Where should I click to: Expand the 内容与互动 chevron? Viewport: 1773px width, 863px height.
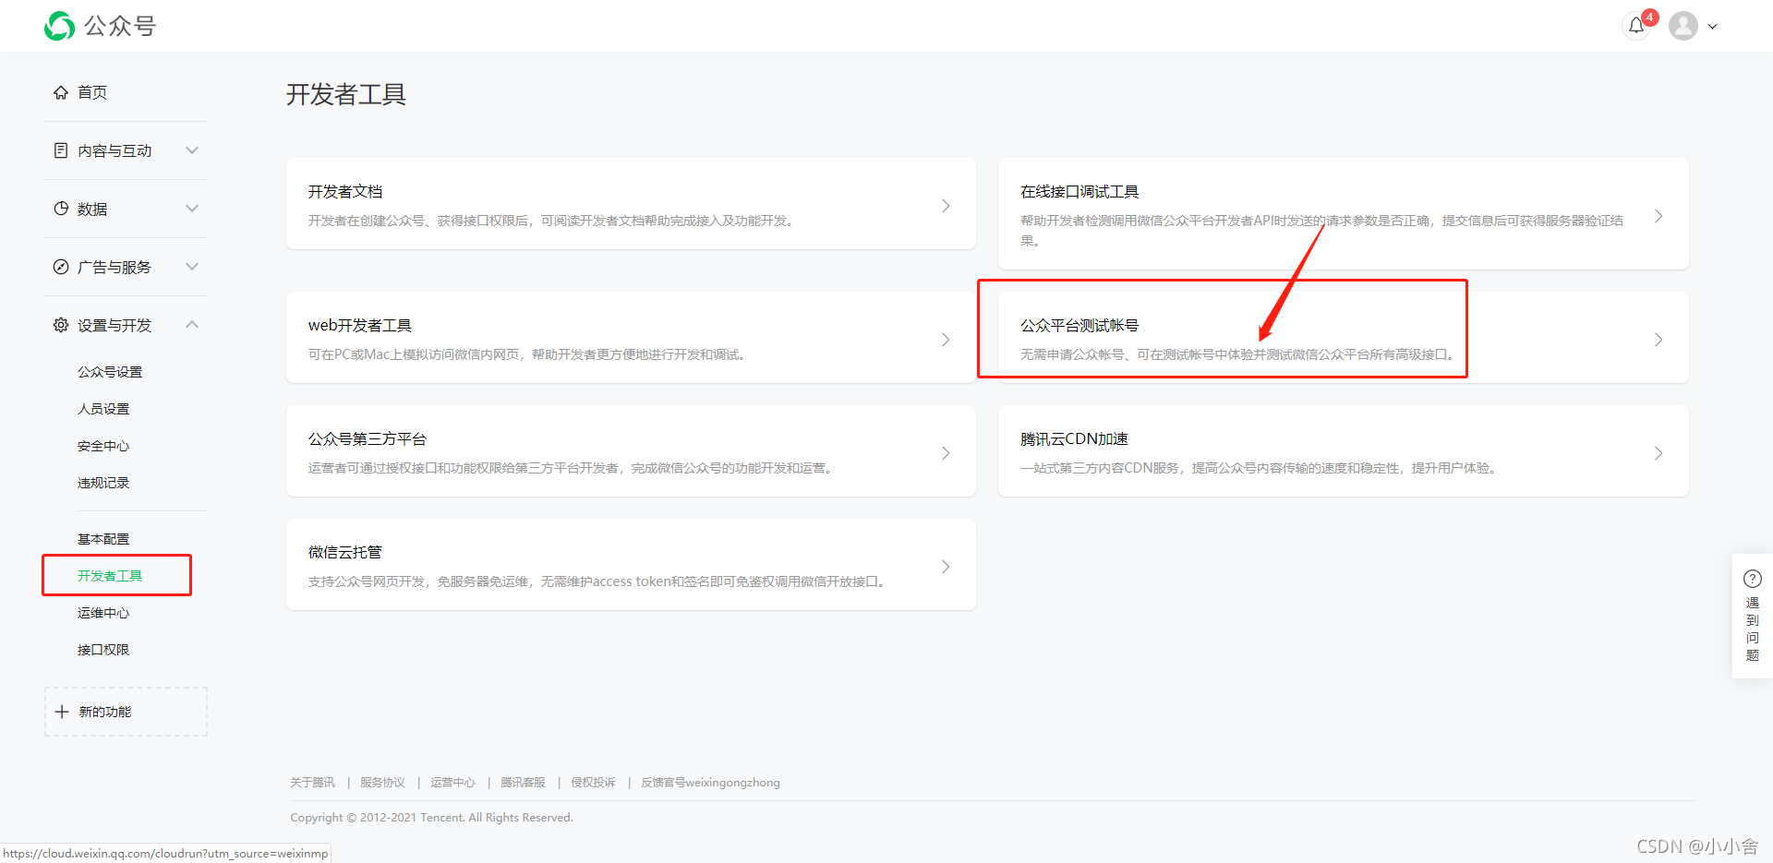tap(192, 150)
